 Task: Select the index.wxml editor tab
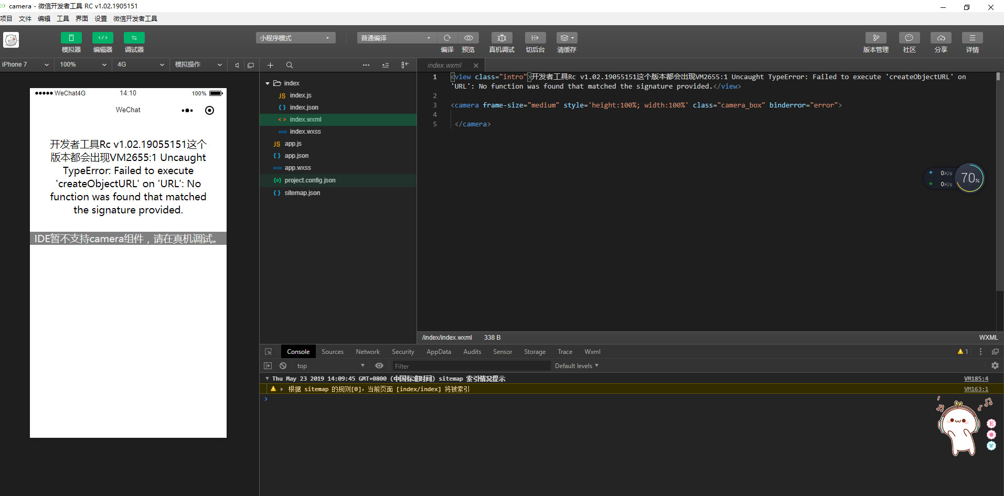pyautogui.click(x=444, y=66)
